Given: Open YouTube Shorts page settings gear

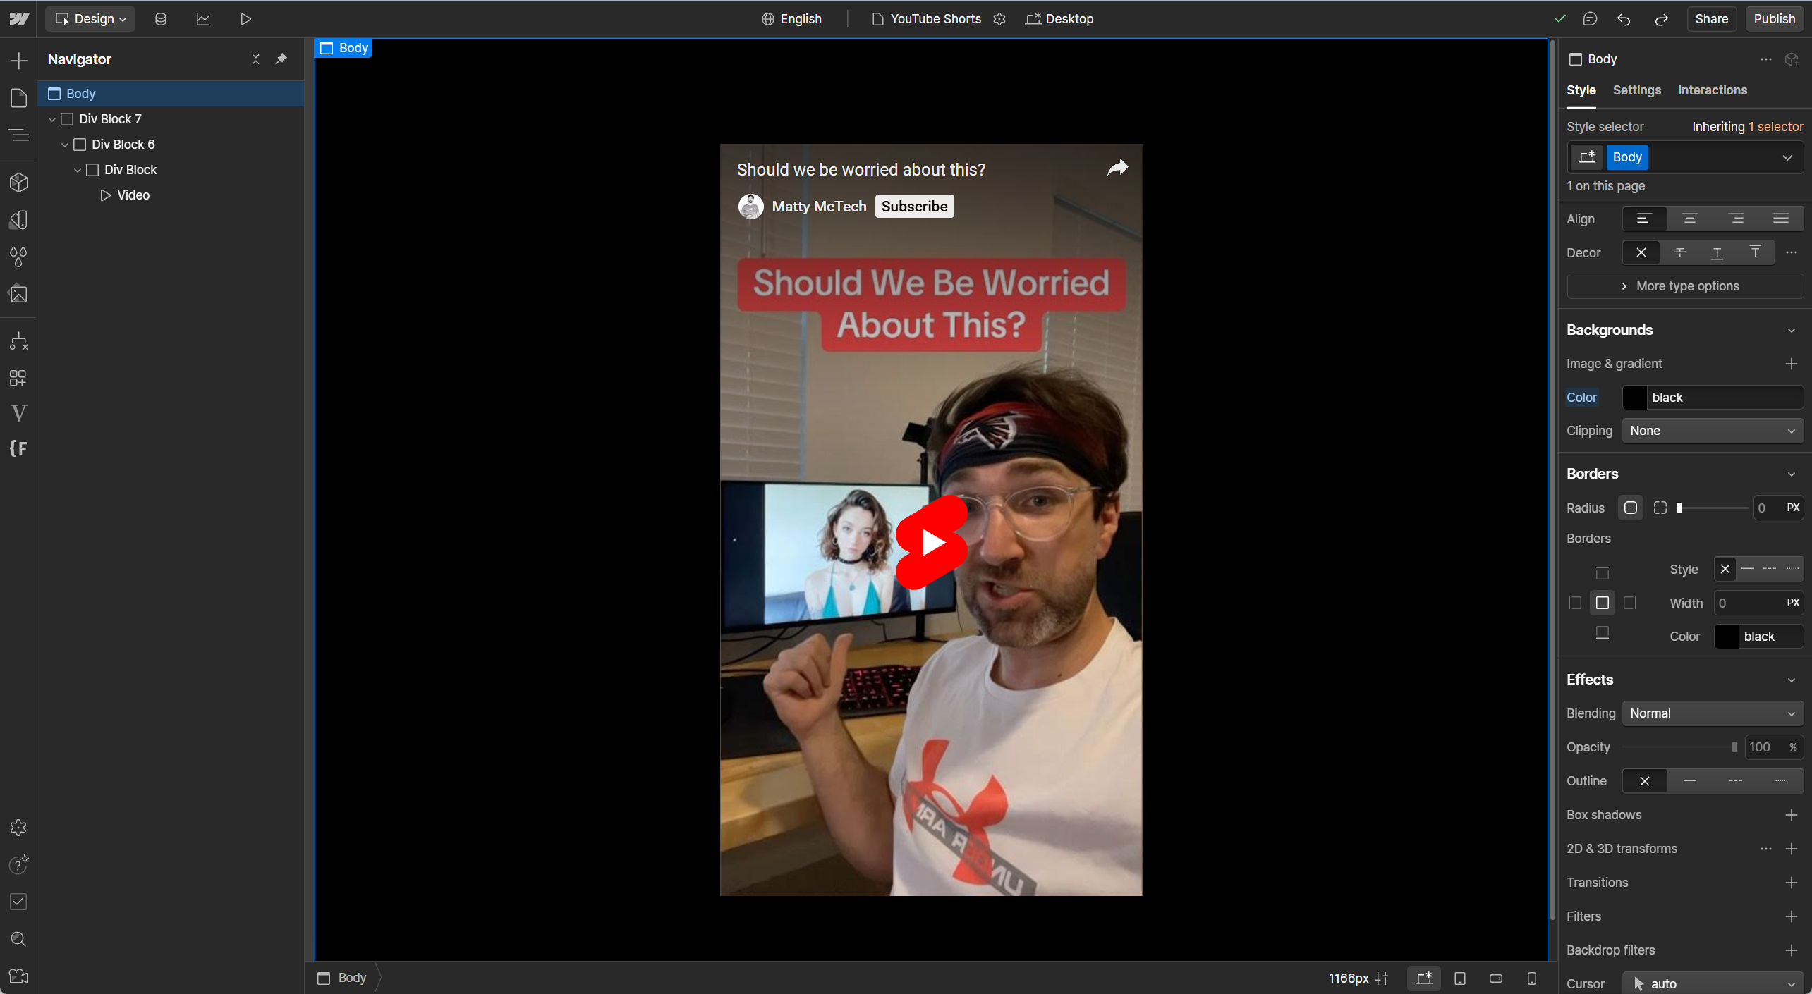Looking at the screenshot, I should click(999, 19).
